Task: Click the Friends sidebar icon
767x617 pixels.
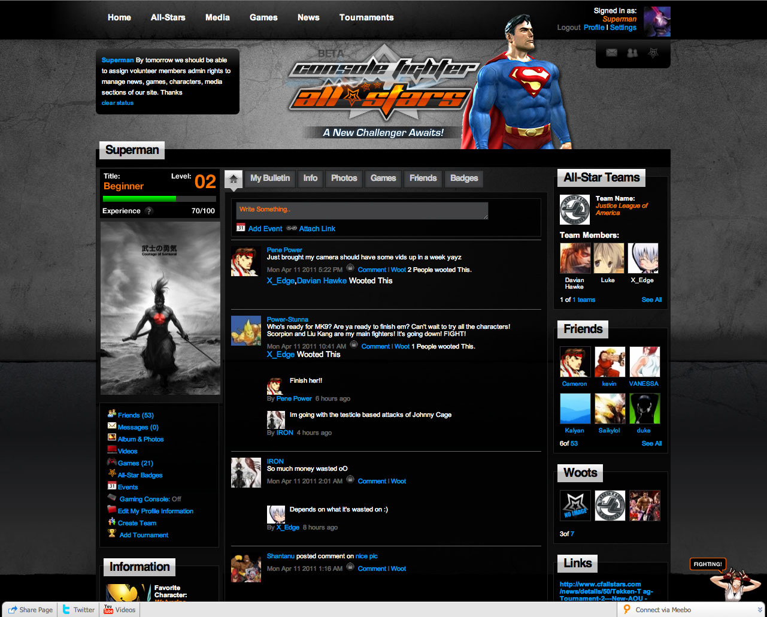Action: pos(112,414)
